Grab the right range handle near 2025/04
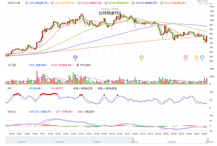 [208, 140]
